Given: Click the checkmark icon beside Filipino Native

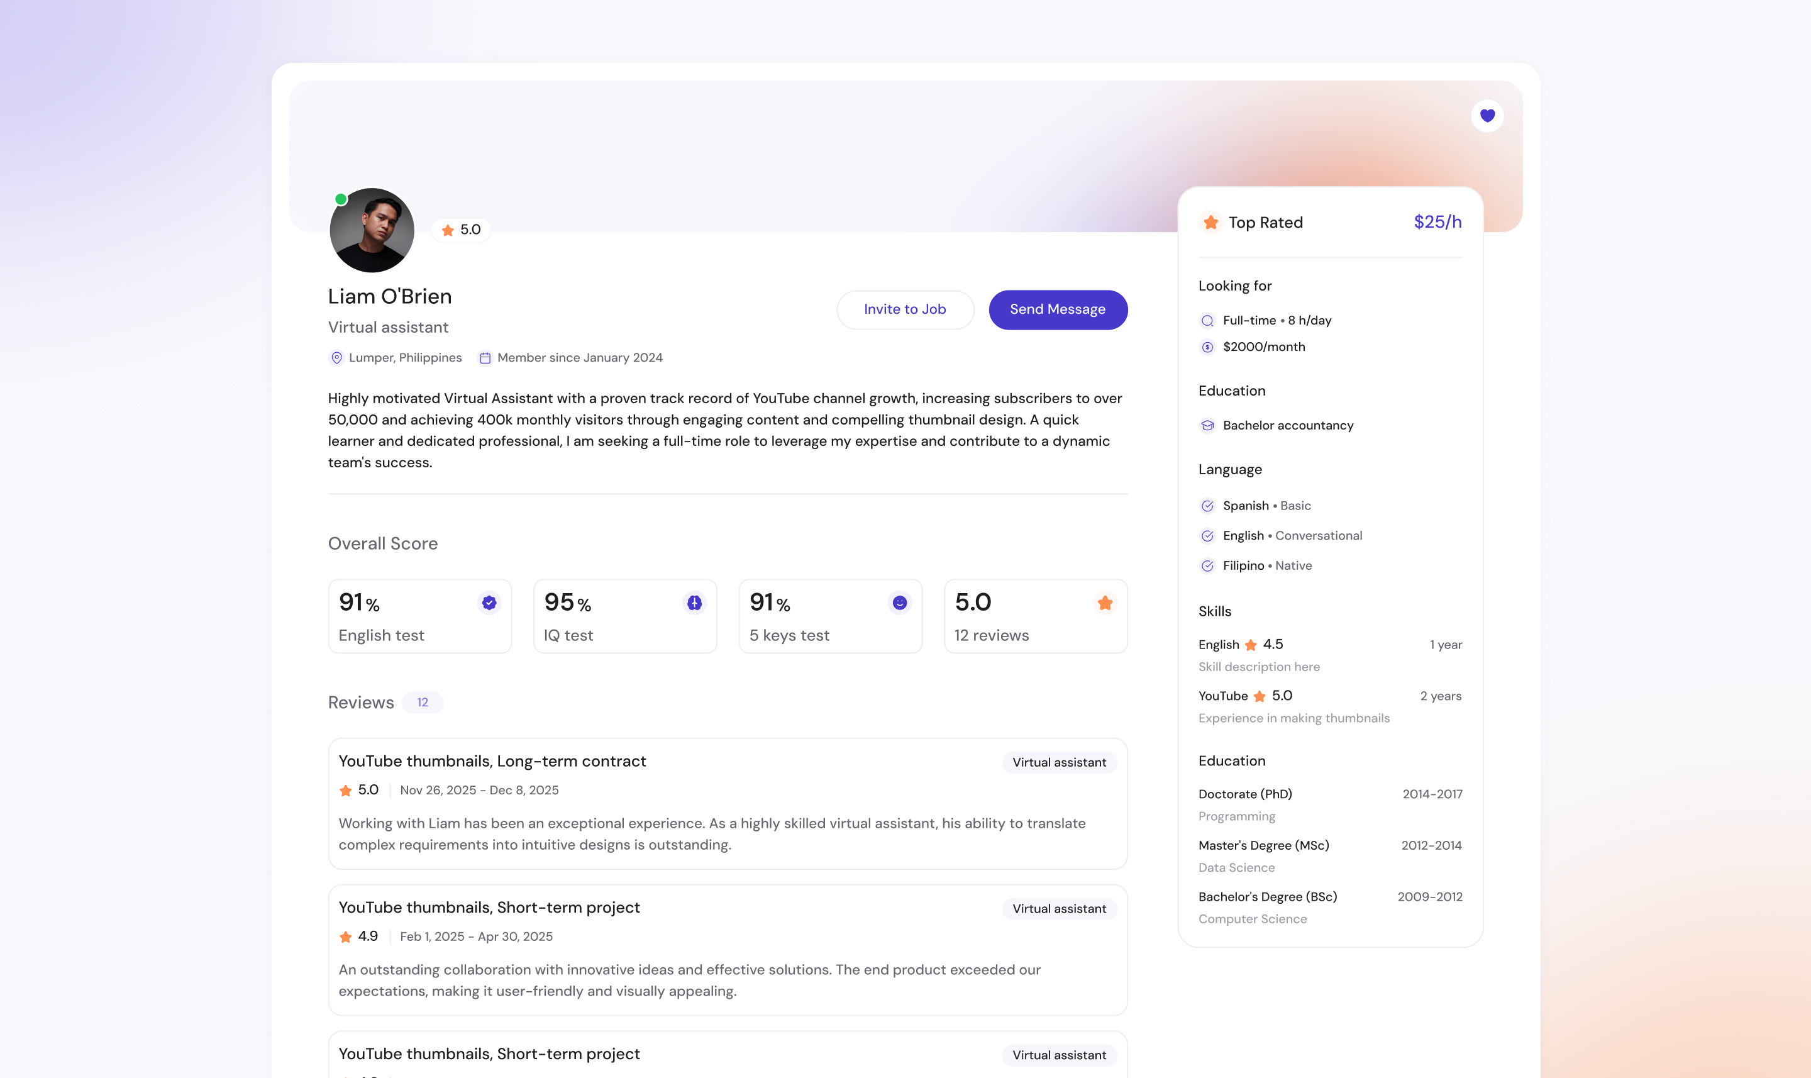Looking at the screenshot, I should pos(1207,564).
